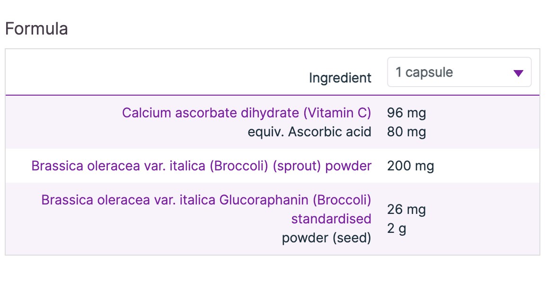This screenshot has height=284, width=547.
Task: Select the "equiv. Ascorbic acid" text
Action: [x=309, y=132]
